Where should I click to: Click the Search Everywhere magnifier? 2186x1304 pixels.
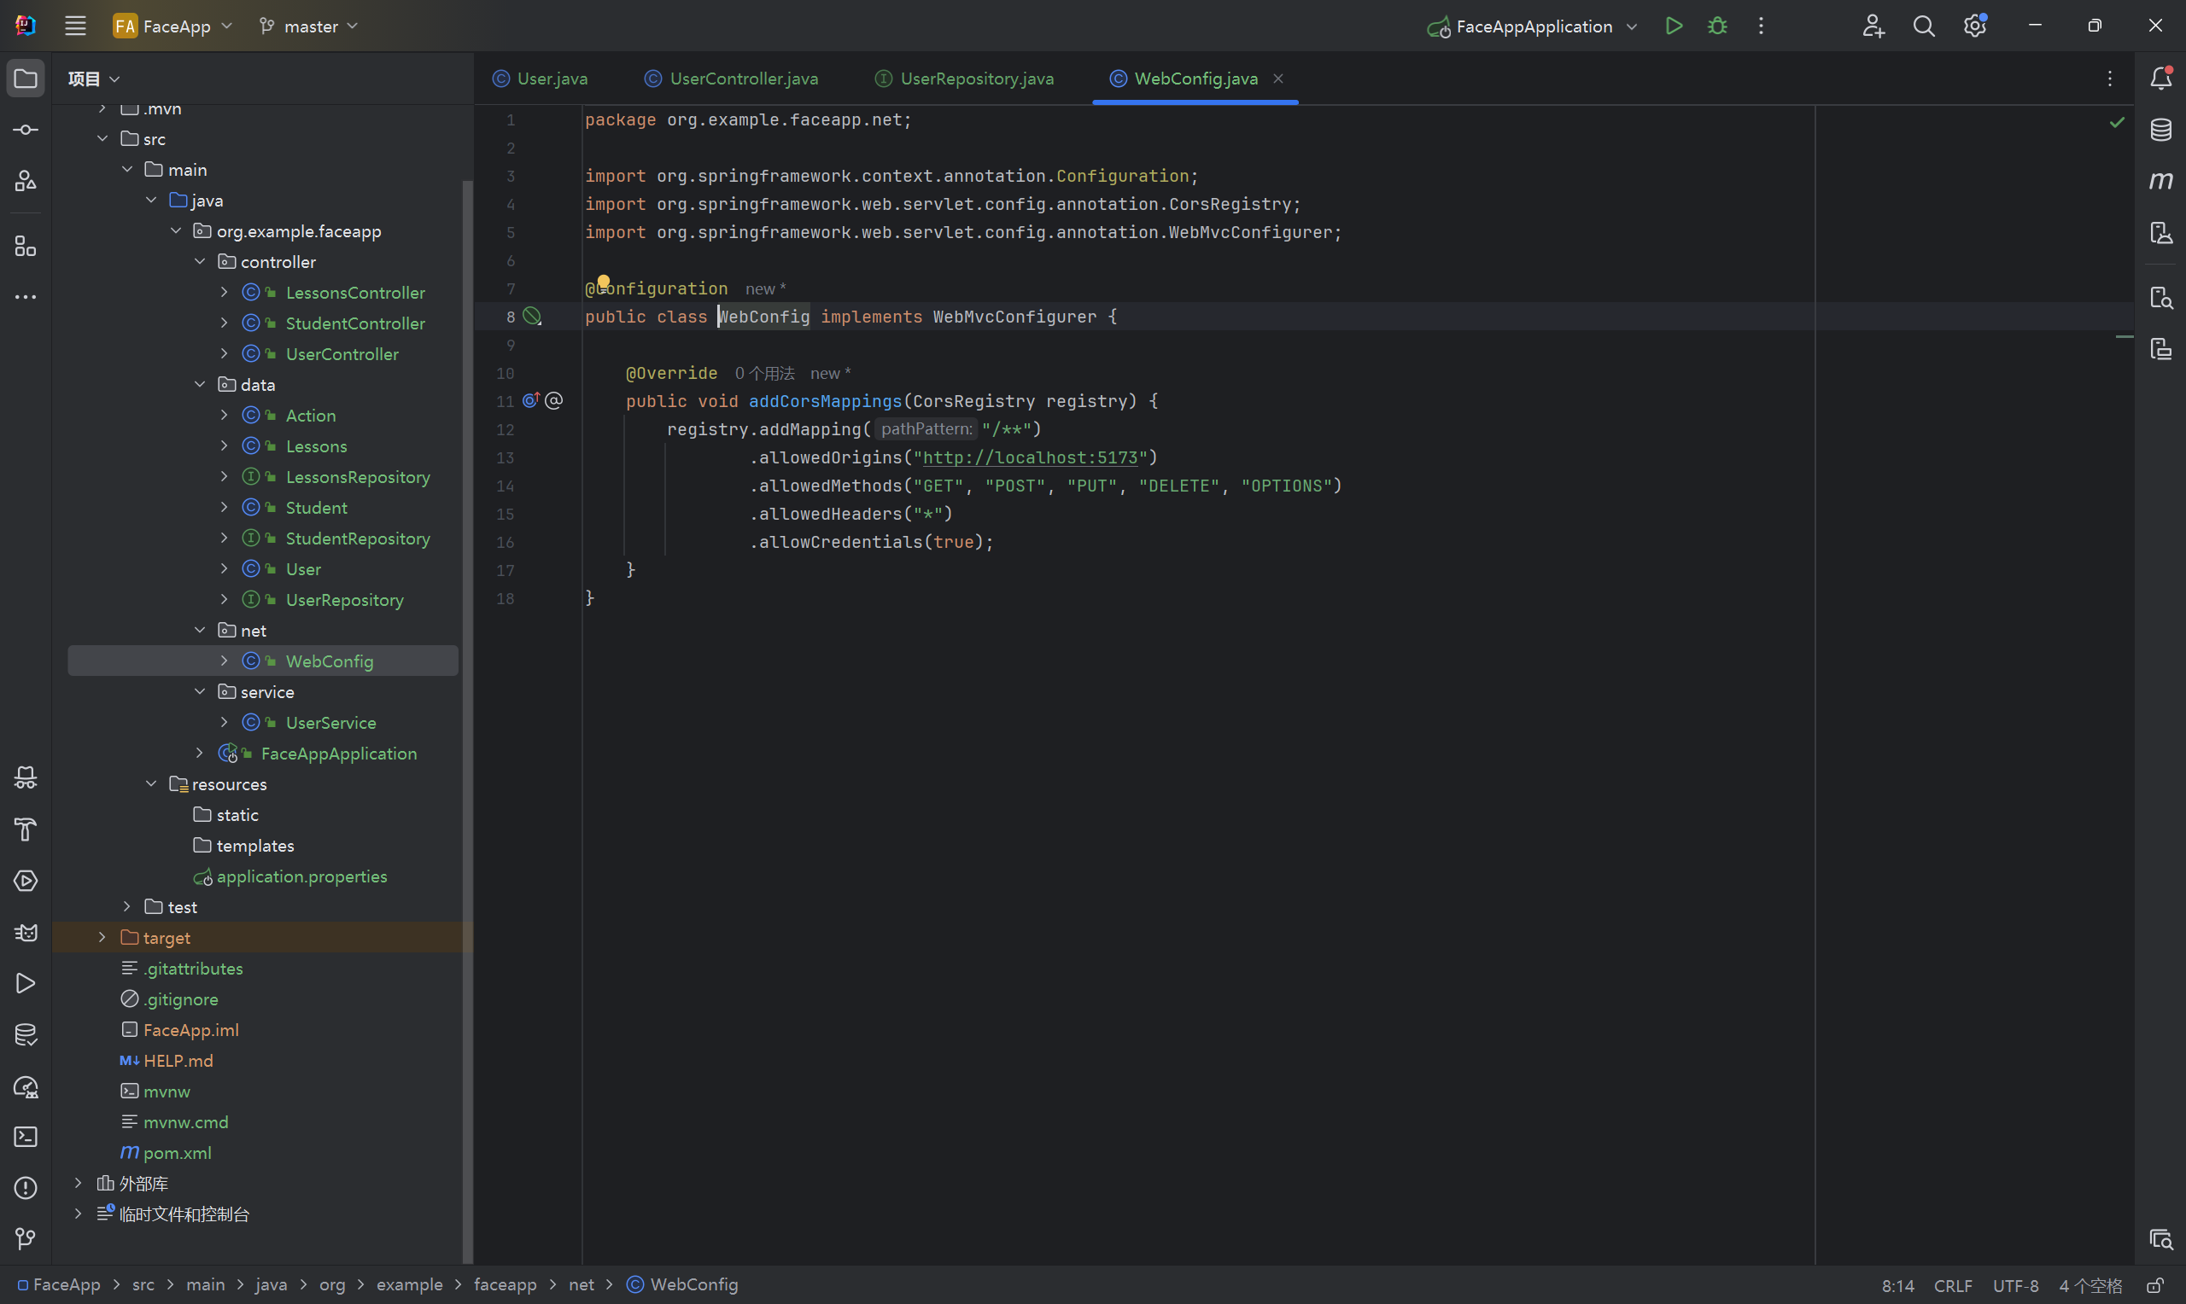coord(1923,26)
